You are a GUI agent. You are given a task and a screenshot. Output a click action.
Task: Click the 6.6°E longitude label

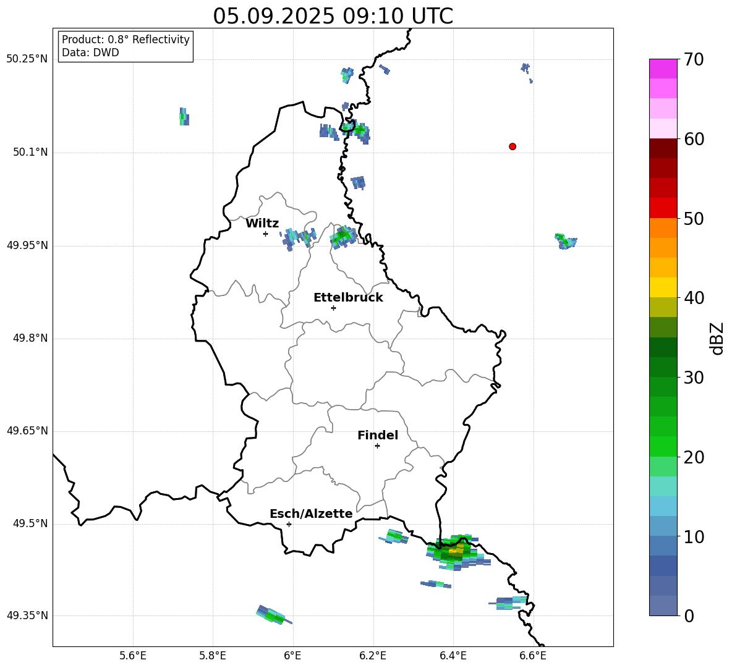533,656
